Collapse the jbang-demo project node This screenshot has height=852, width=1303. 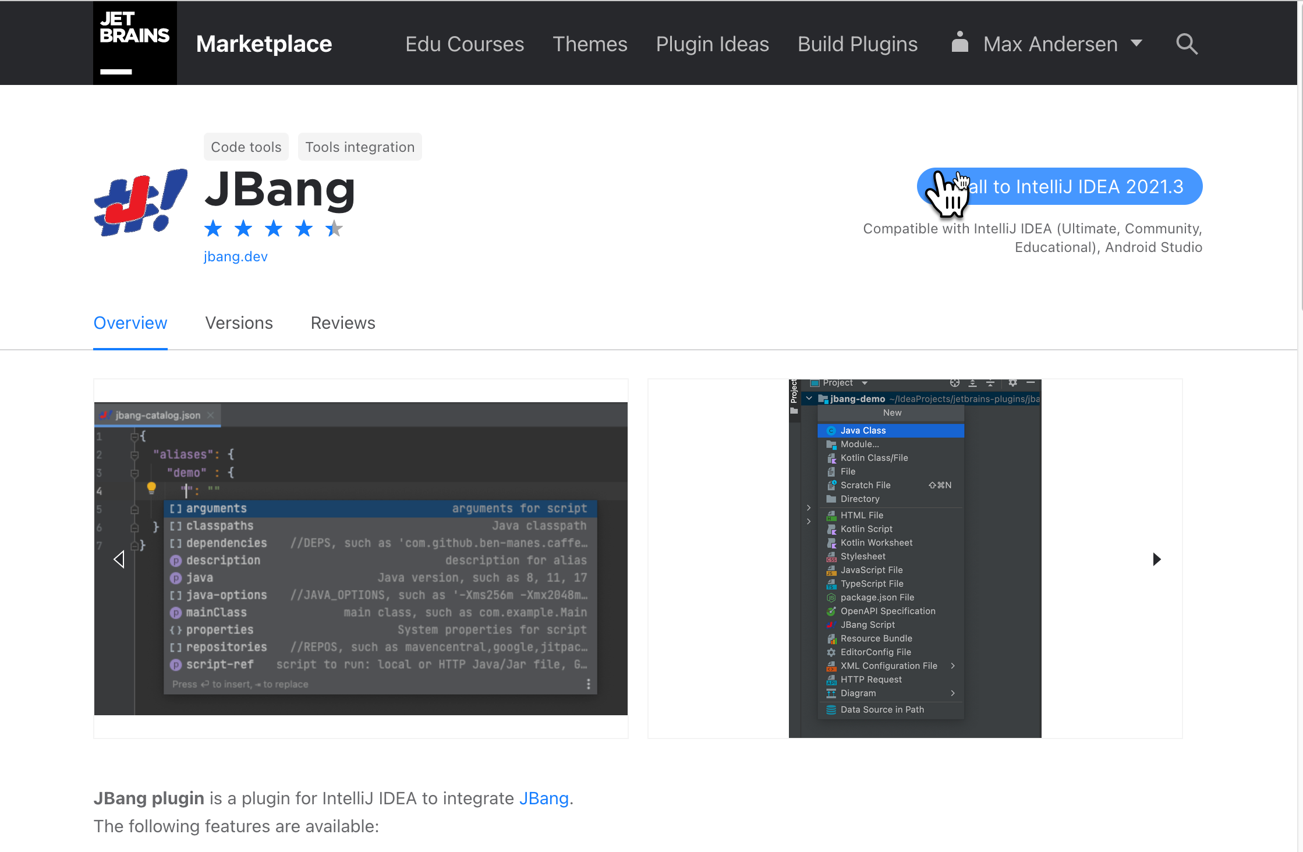[x=809, y=399]
